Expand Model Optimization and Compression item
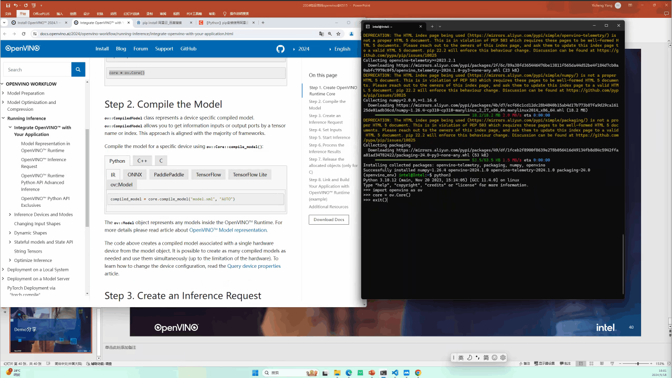The image size is (672, 378). coord(4,102)
